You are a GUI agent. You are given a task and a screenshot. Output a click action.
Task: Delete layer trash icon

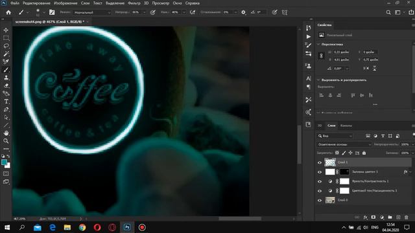click(407, 217)
